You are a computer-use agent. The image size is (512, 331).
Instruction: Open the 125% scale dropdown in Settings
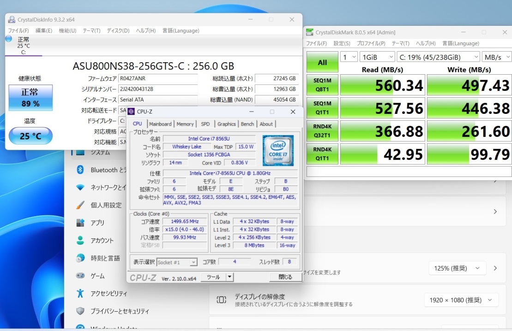pos(457,268)
